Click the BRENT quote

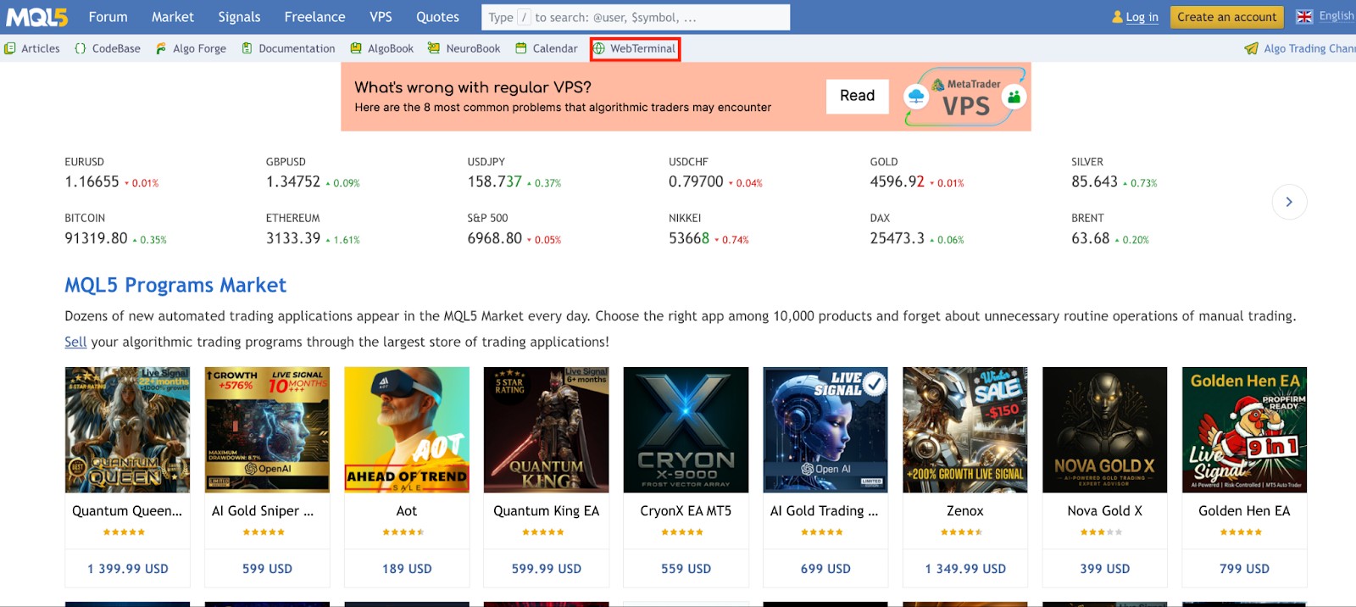pos(1110,230)
